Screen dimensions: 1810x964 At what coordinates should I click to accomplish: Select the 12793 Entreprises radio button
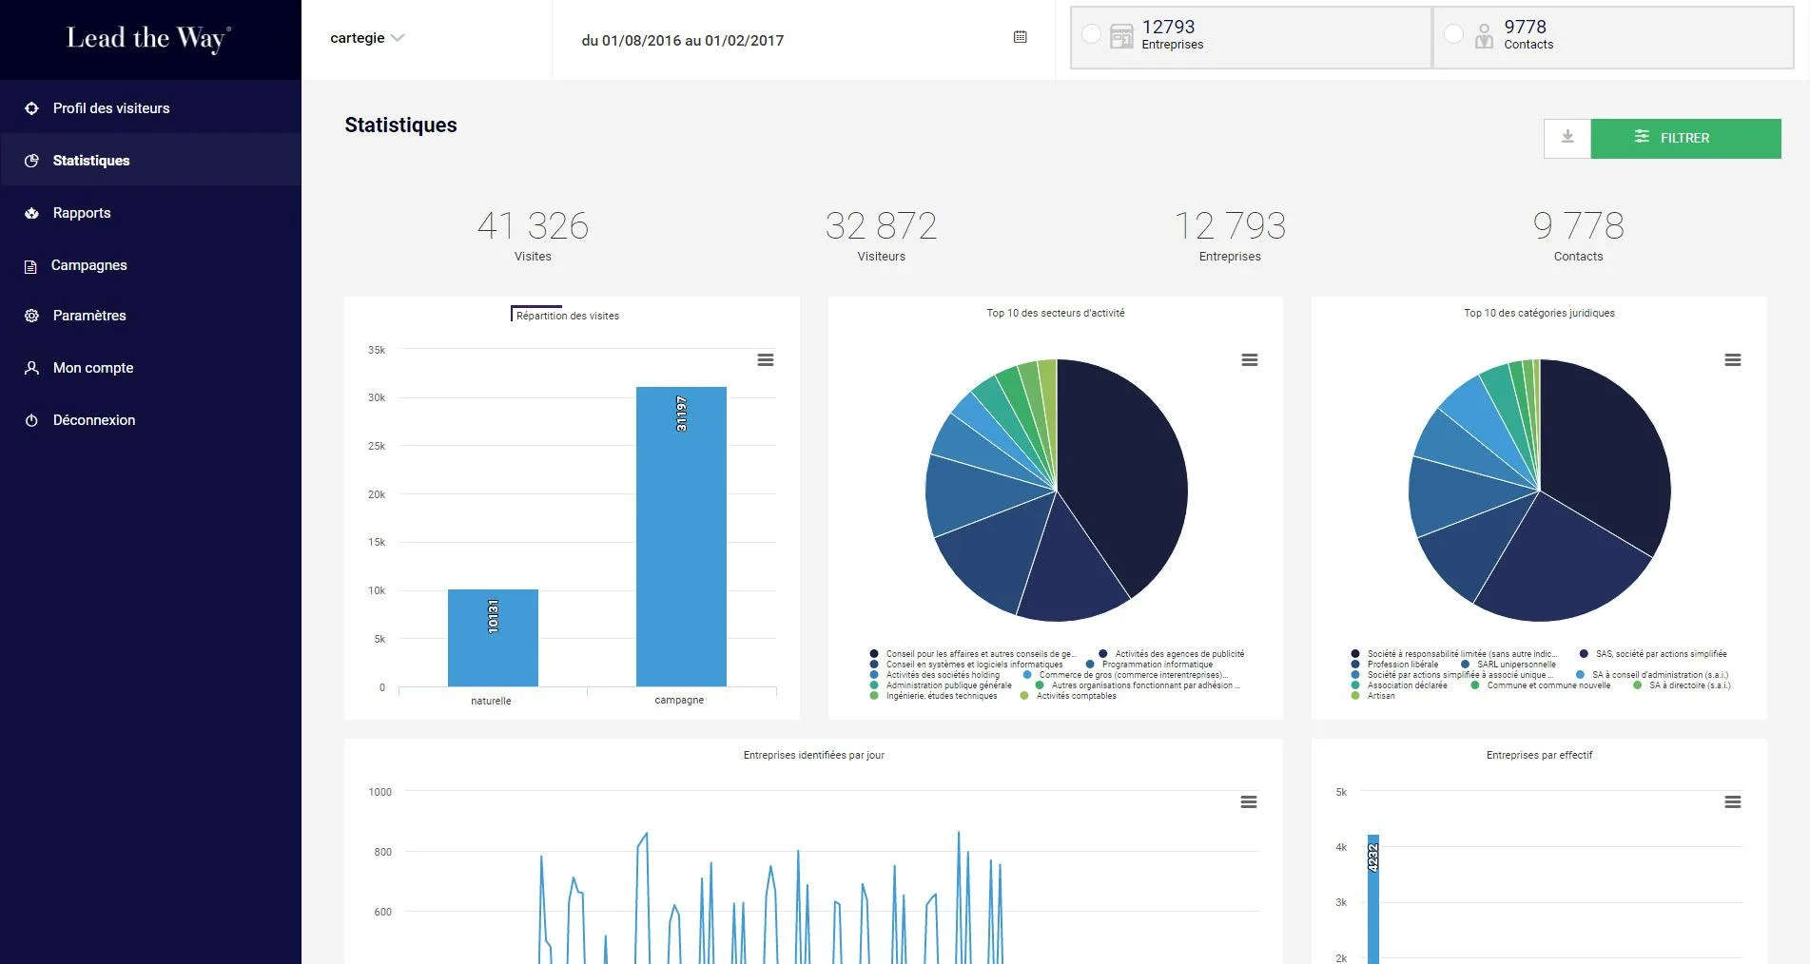coord(1092,34)
